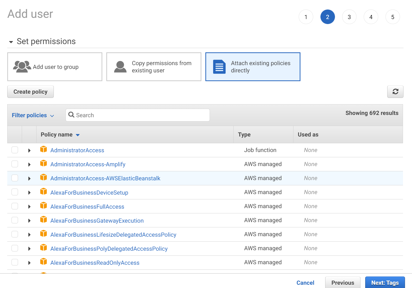Jump to wizard step 3
The height and width of the screenshot is (288, 412).
(x=349, y=17)
